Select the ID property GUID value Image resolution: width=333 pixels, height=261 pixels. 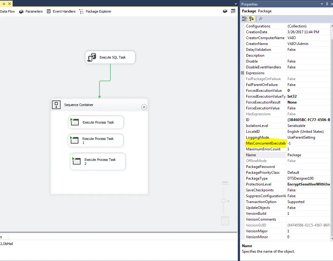coord(308,120)
